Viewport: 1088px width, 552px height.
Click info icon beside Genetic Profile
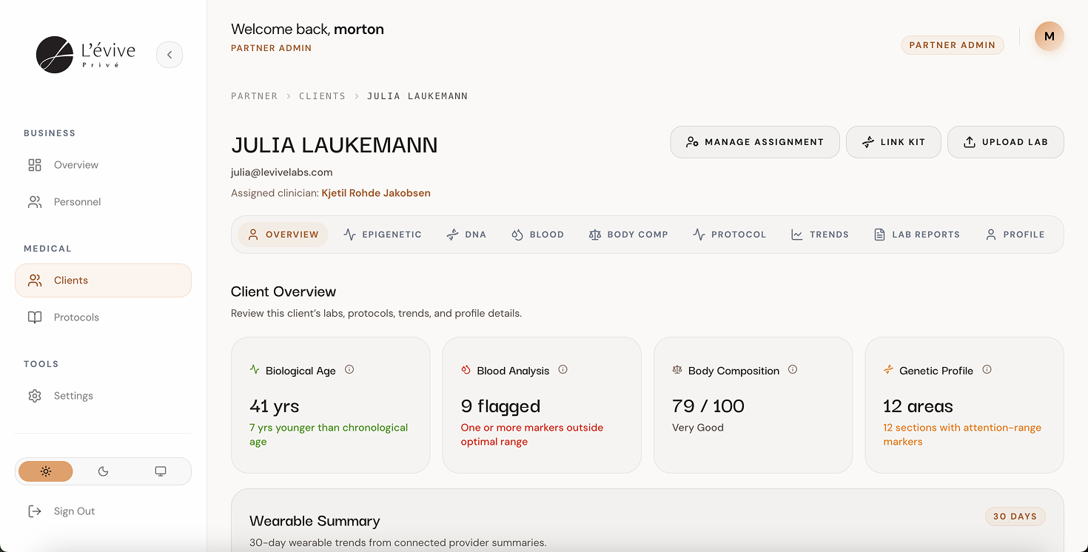tap(987, 369)
